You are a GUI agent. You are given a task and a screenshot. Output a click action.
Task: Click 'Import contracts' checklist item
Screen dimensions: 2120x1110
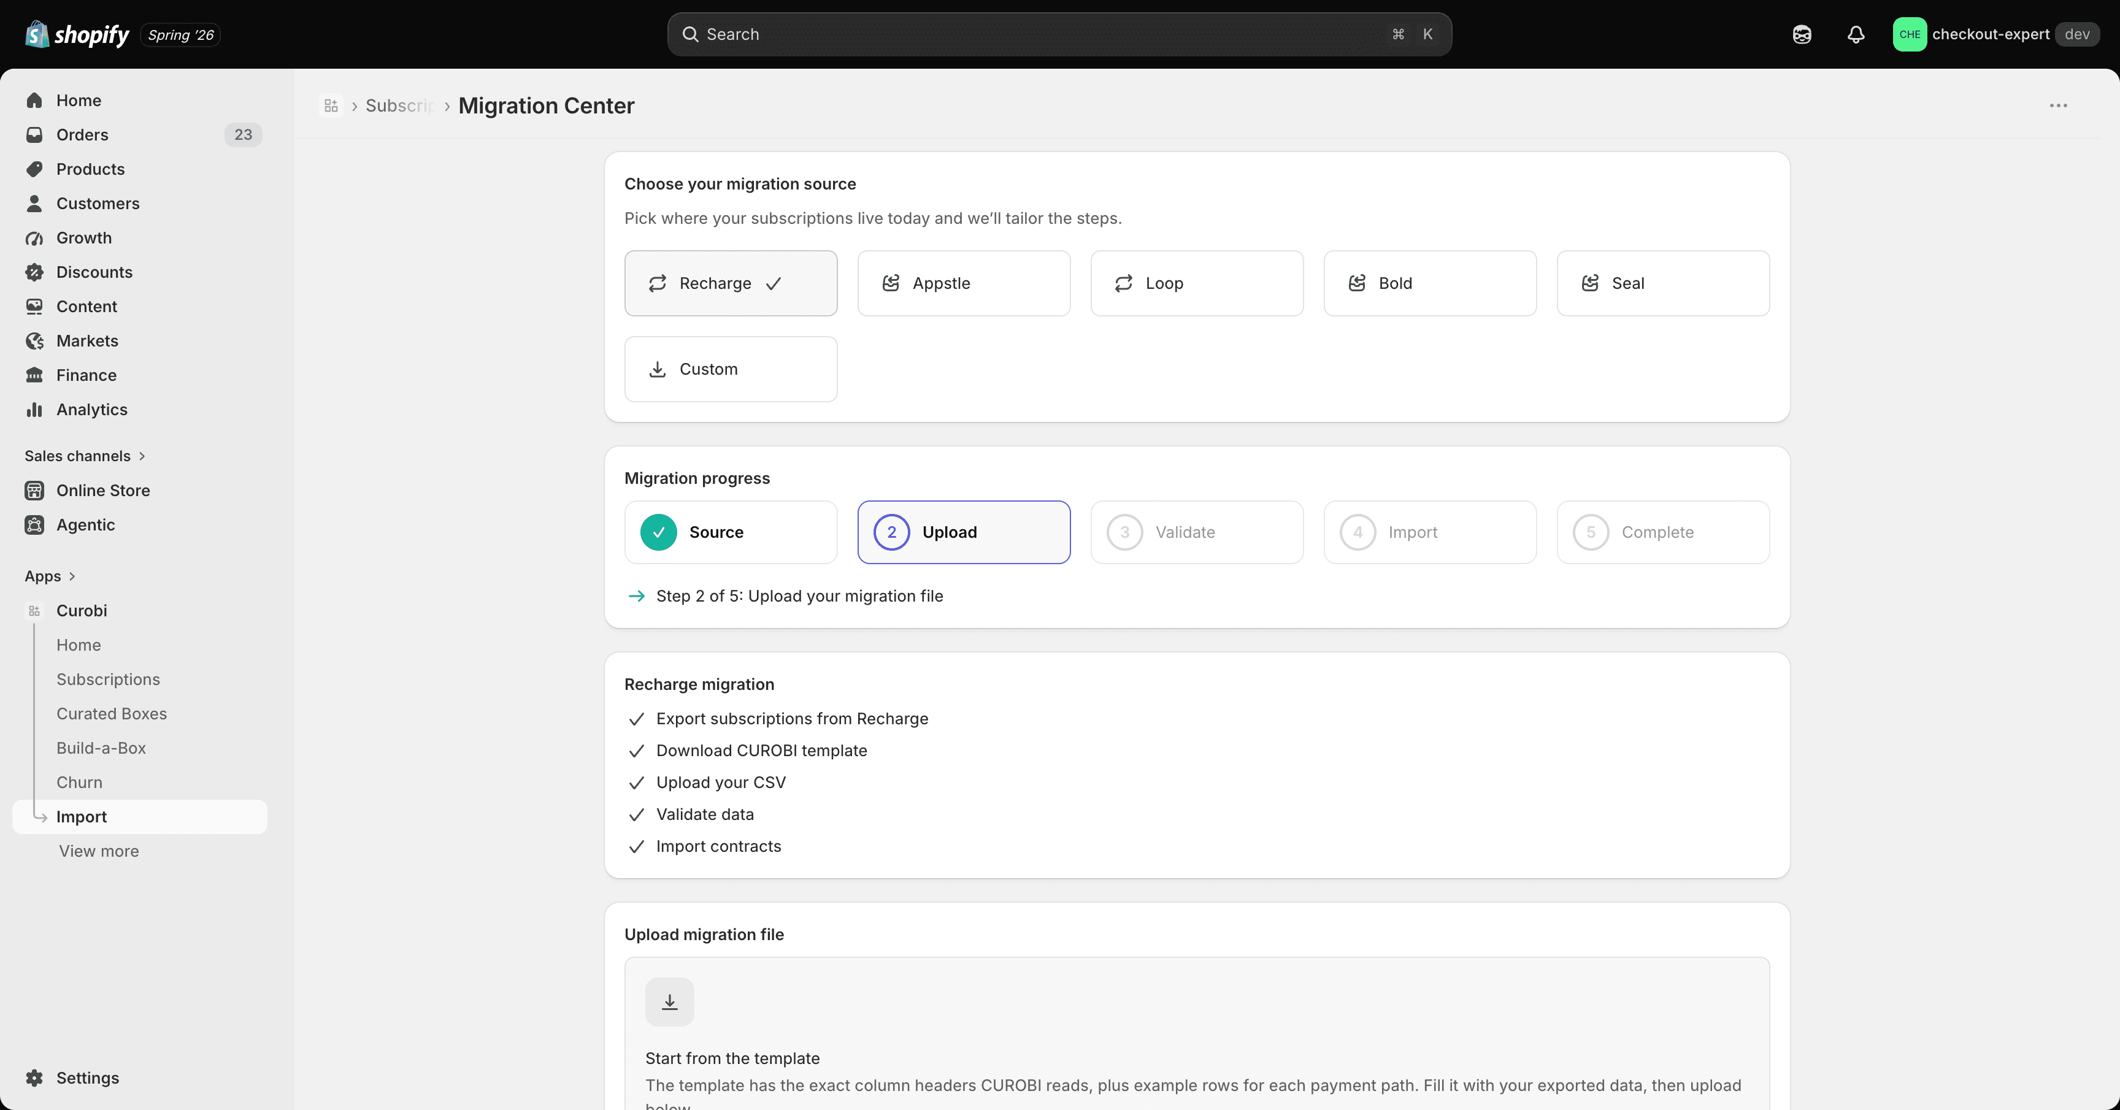pyautogui.click(x=718, y=847)
